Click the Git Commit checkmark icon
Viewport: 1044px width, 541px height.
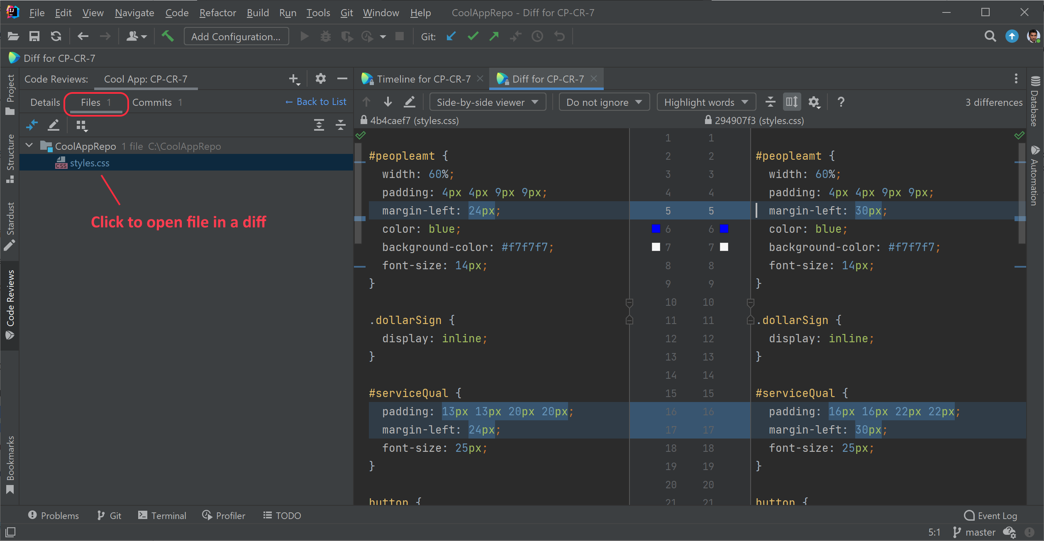coord(473,37)
